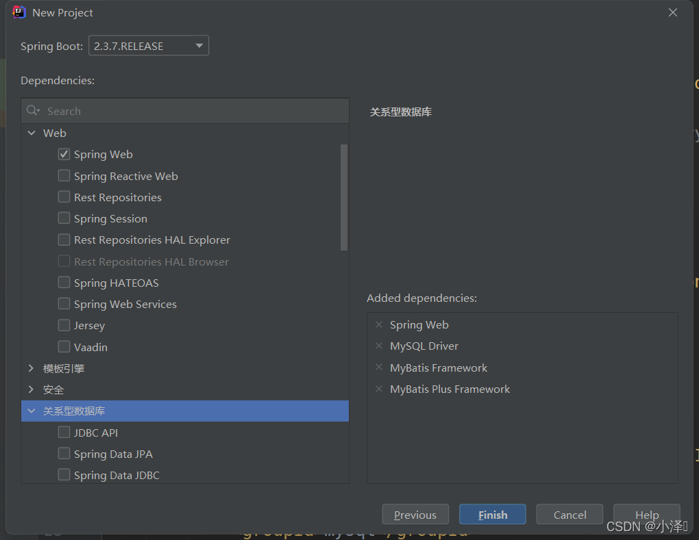Check the JDBC API box
Viewport: 699px width, 540px height.
point(64,433)
